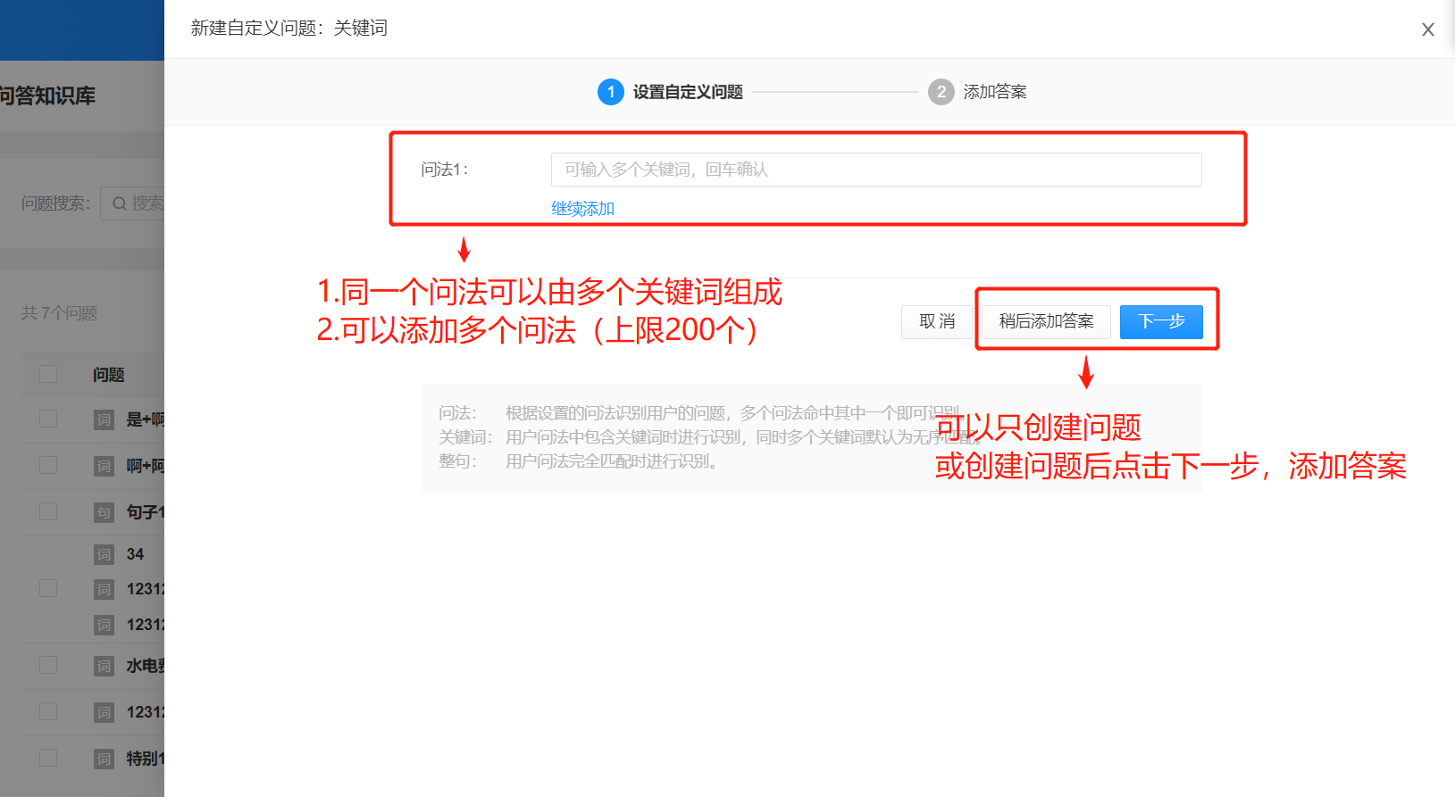Check the box for the 水电 row
Image resolution: width=1455 pixels, height=797 pixels.
pos(48,665)
